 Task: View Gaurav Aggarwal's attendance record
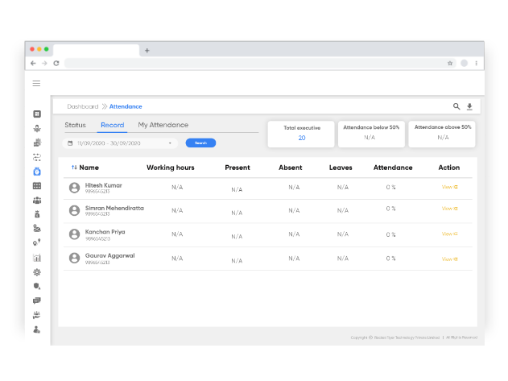tap(450, 259)
